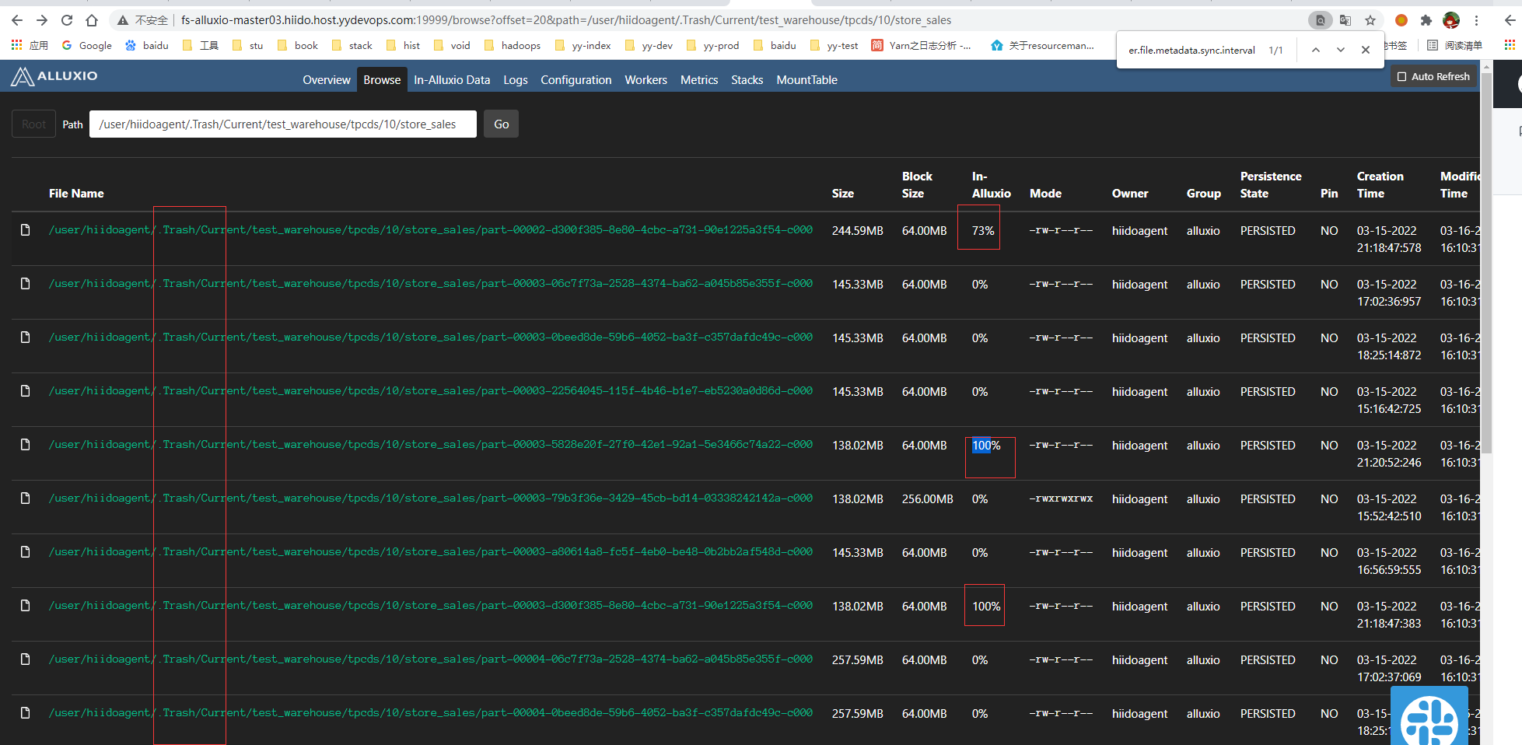Viewport: 1522px width, 745px height.
Task: Click the file icon beside part-00002 row
Action: 24,229
